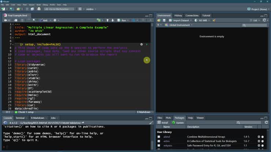Click the Install packages button
This screenshot has height=152, width=271.
point(163,123)
